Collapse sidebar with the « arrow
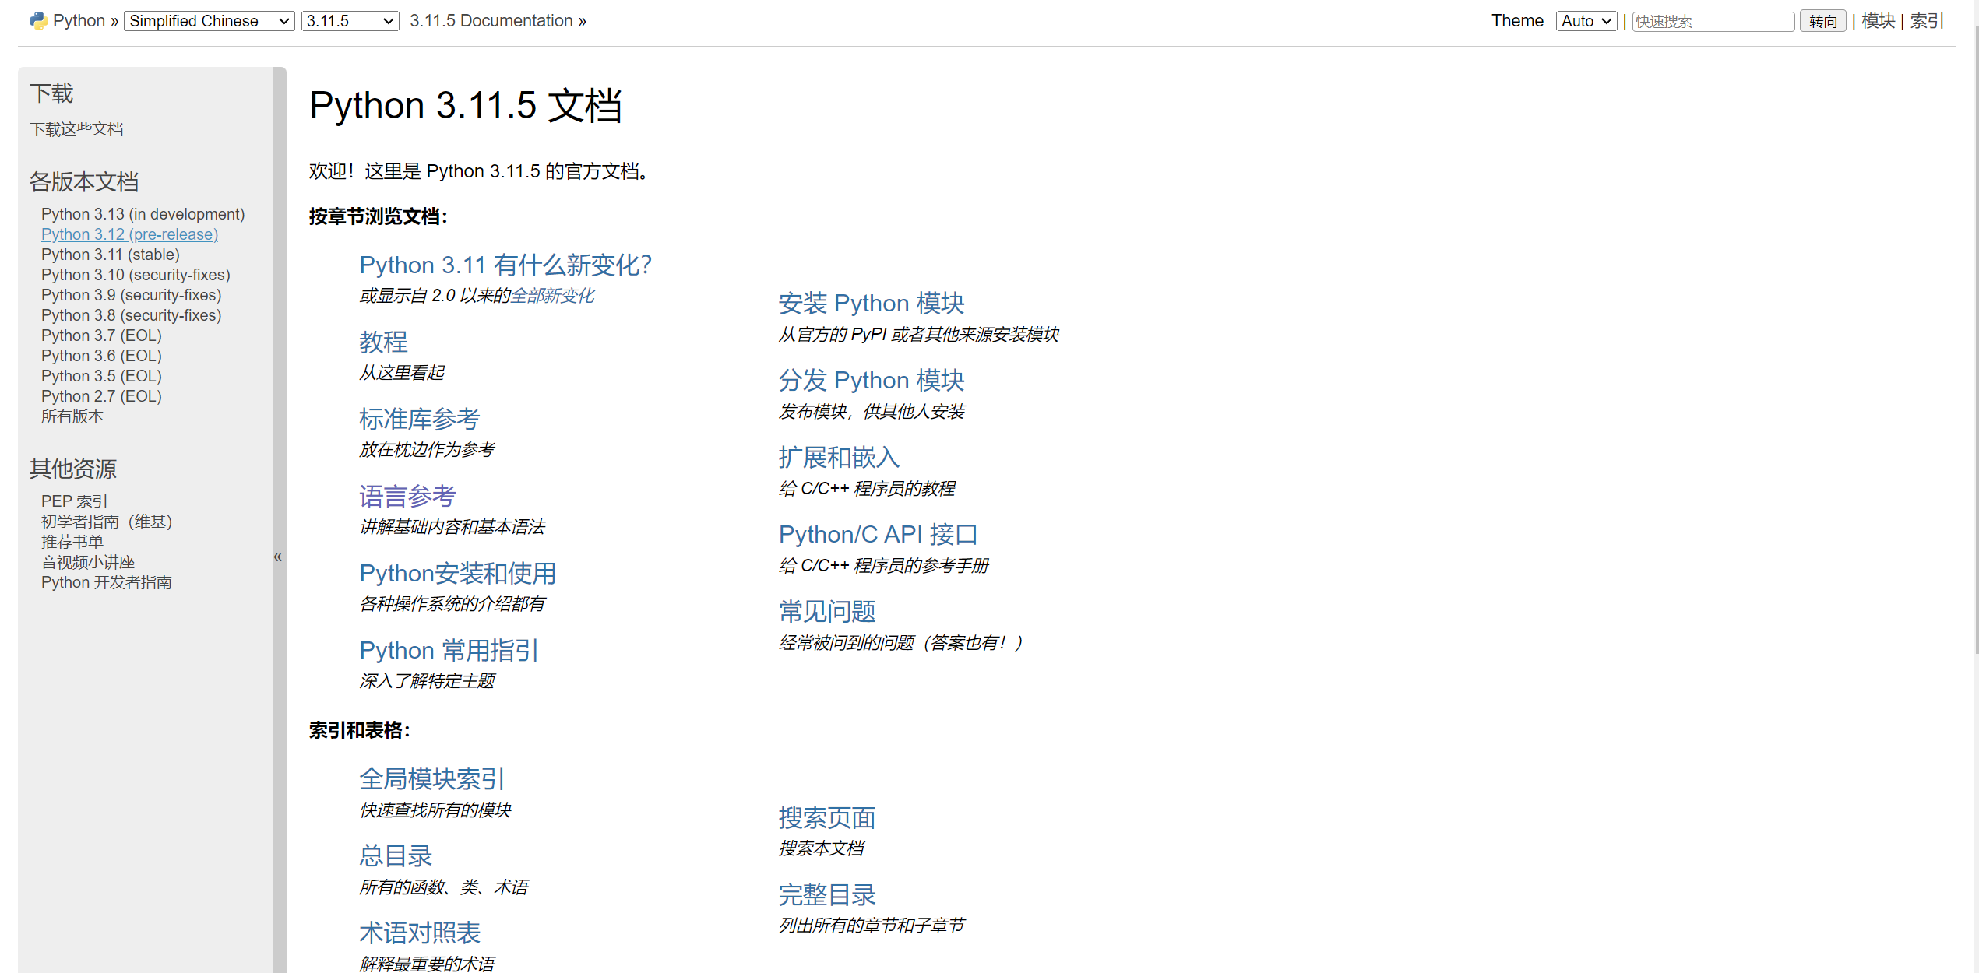Screen dimensions: 1979x973 coord(278,556)
